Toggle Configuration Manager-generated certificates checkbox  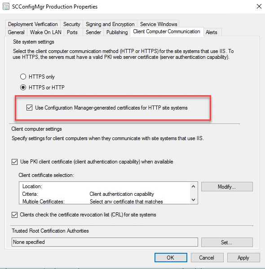(x=29, y=108)
